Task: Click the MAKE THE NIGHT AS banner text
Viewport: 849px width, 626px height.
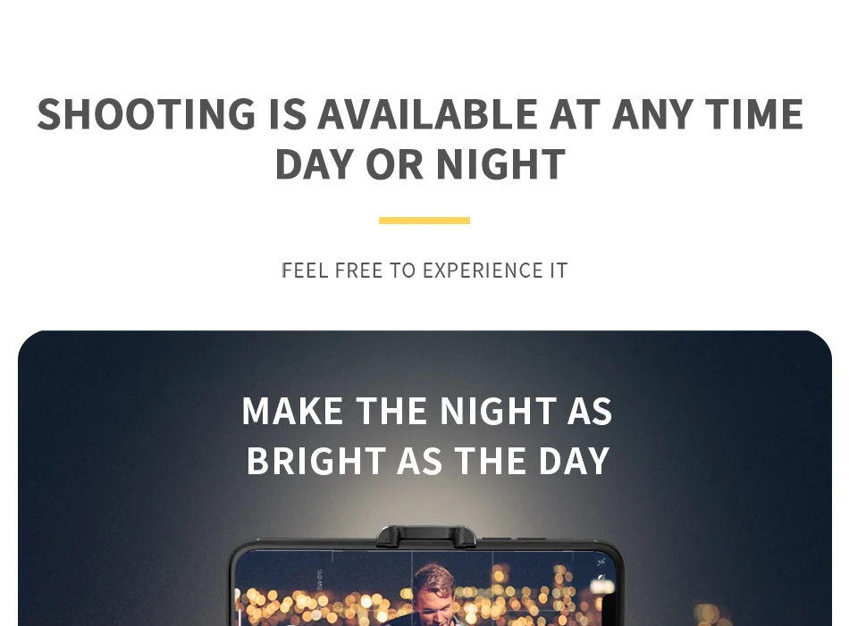Action: pos(426,411)
